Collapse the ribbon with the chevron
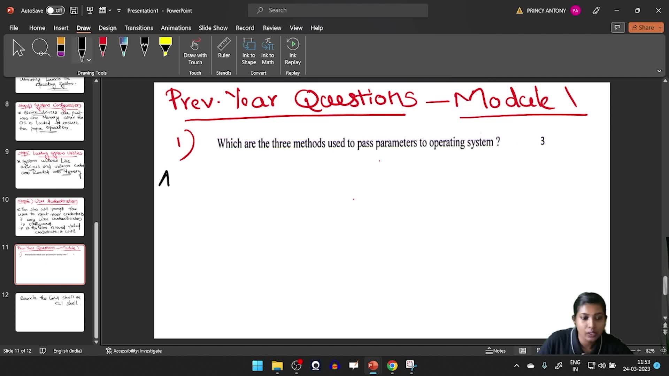The image size is (669, 376). point(659,71)
